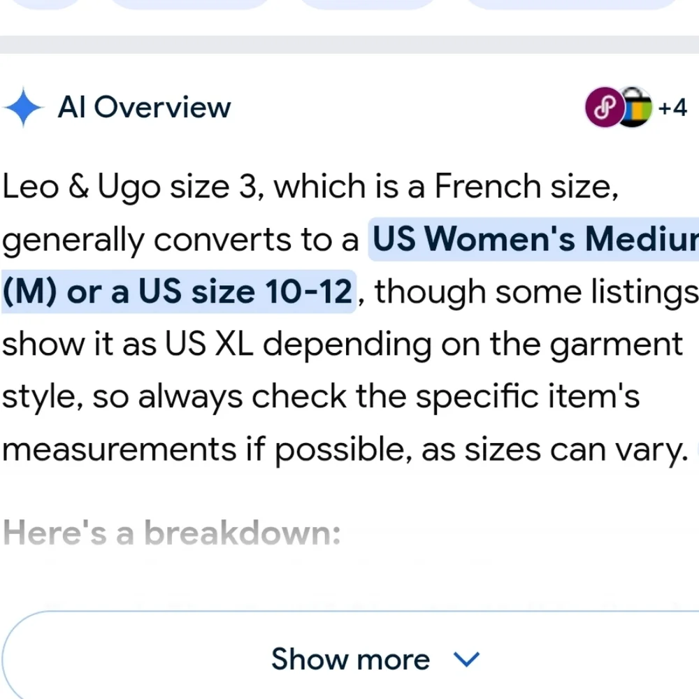
Task: Click the link icon after "can vary."
Action: click(696, 451)
